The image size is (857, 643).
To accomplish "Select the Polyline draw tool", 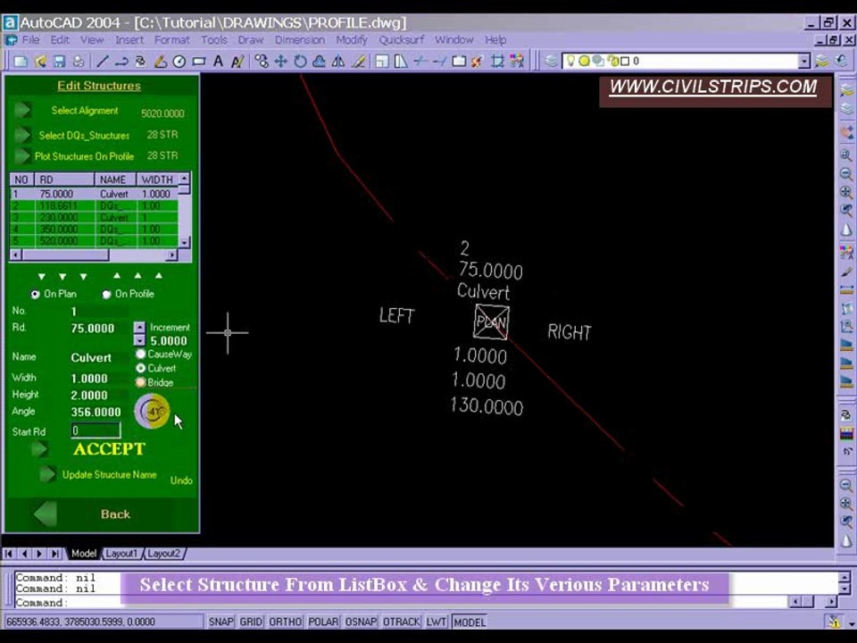I will click(121, 62).
